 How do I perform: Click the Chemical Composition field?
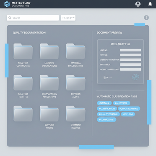pos(131,60)
